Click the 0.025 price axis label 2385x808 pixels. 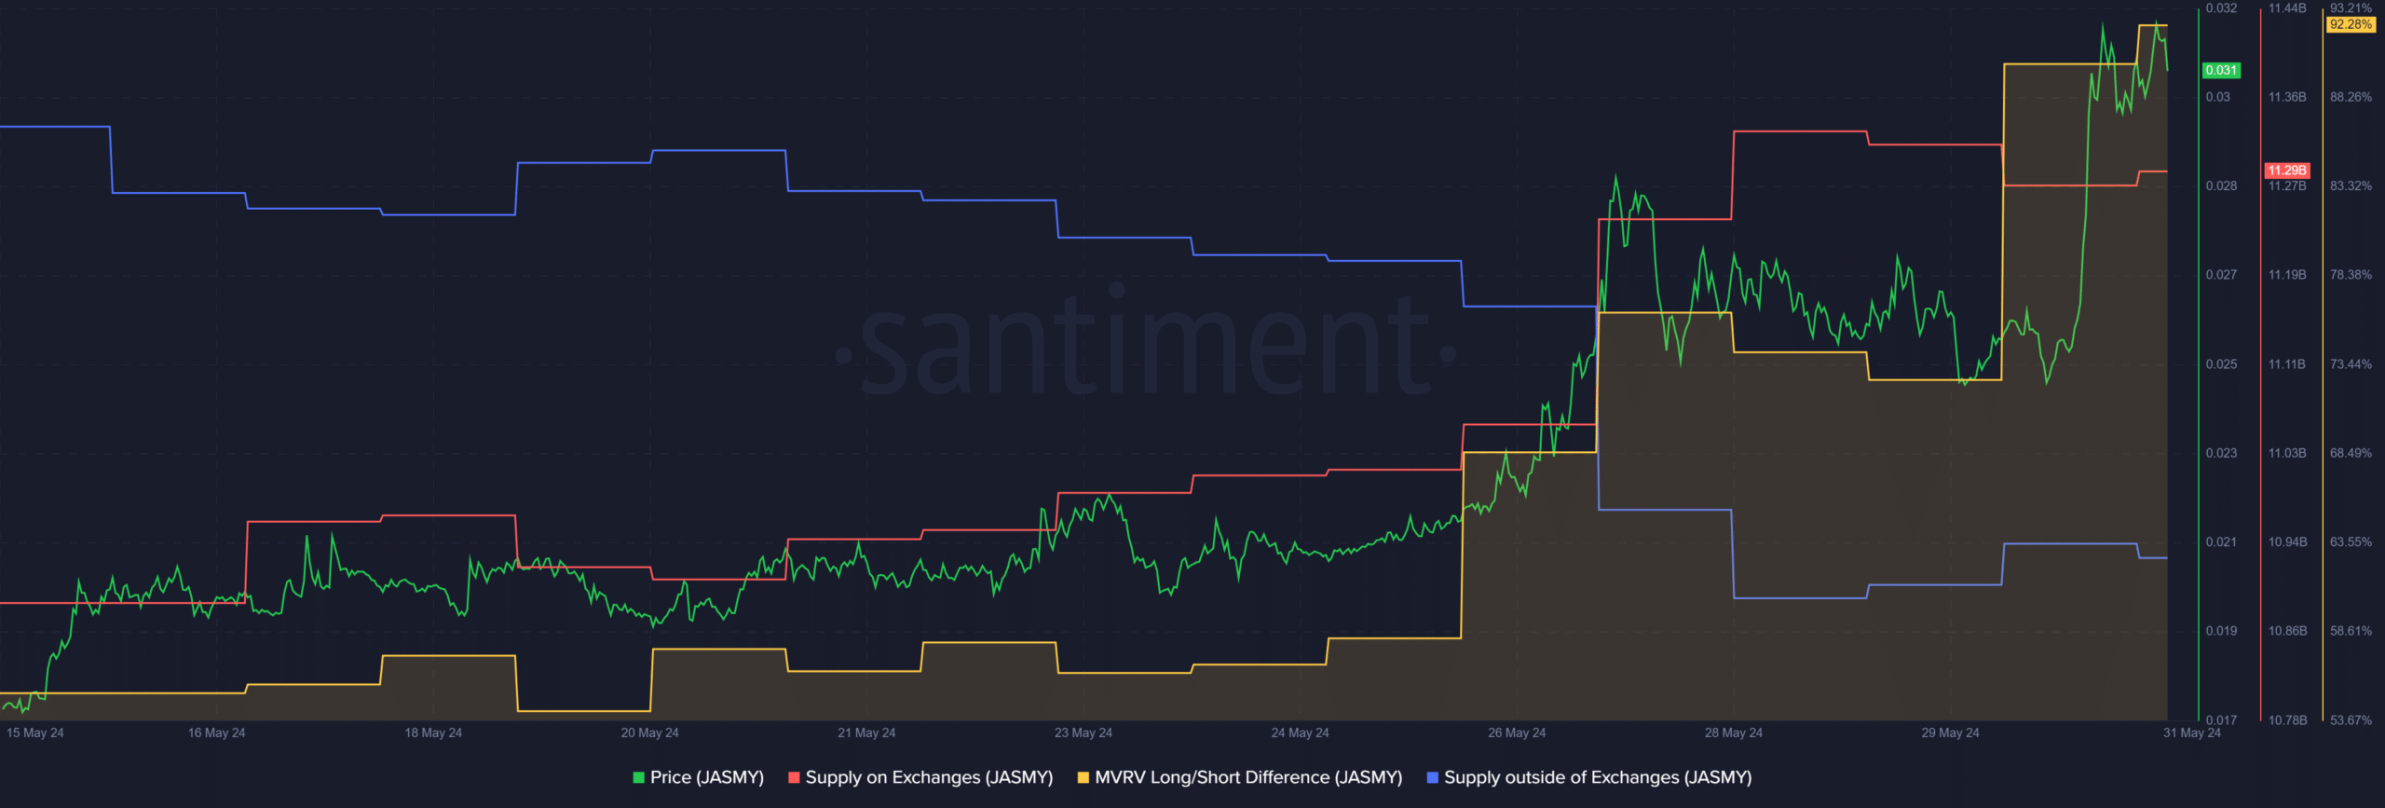[2221, 364]
